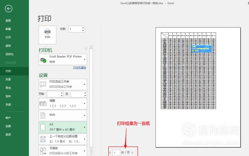Open 选项 (Options) in the sidebar
249x156 pixels.
[x=8, y=135]
